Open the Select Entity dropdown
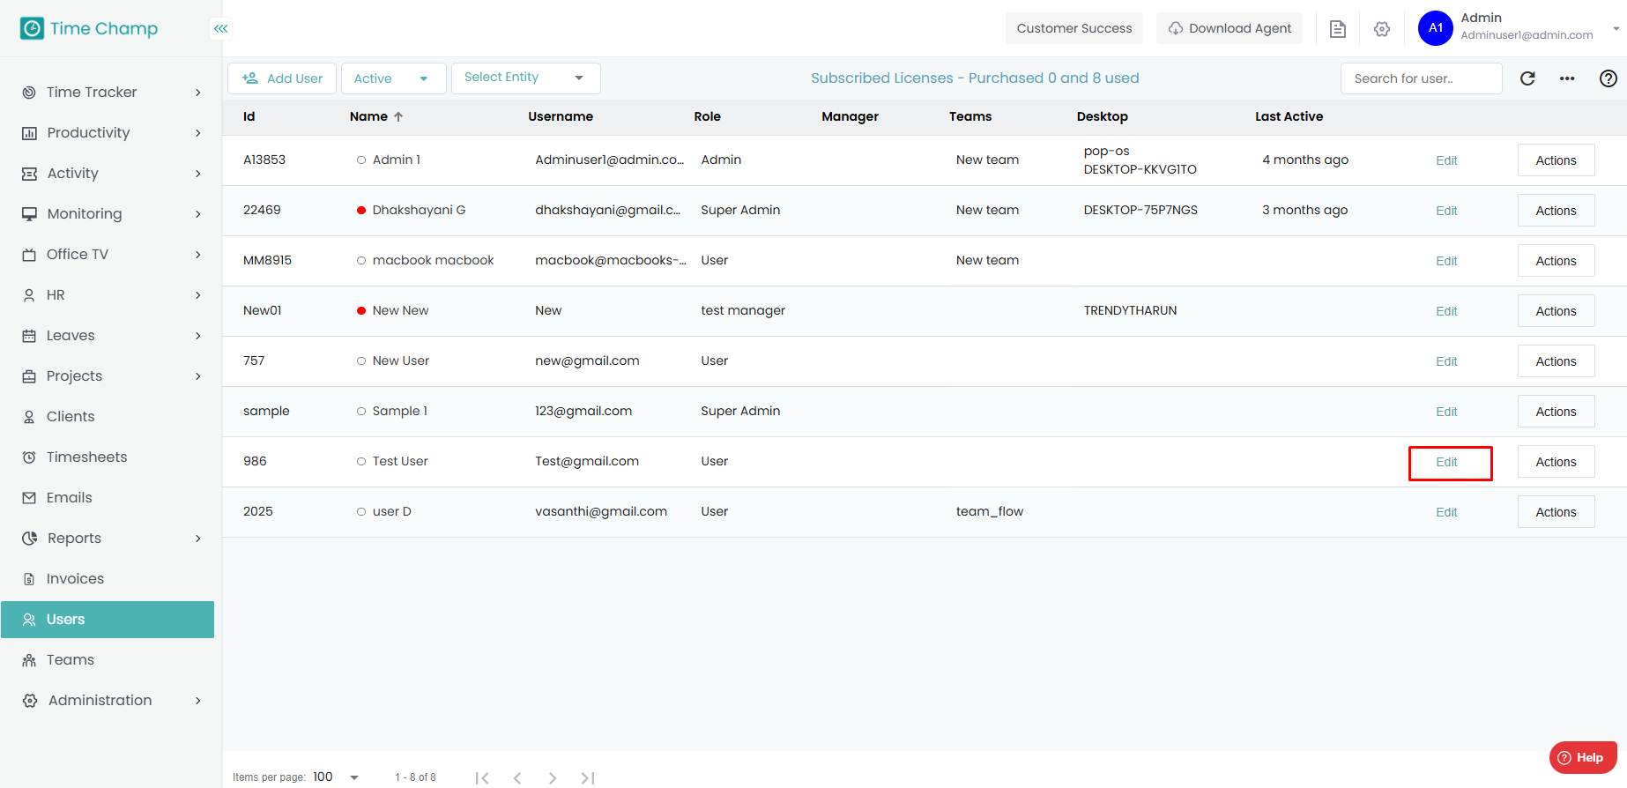This screenshot has height=788, width=1627. tap(525, 78)
